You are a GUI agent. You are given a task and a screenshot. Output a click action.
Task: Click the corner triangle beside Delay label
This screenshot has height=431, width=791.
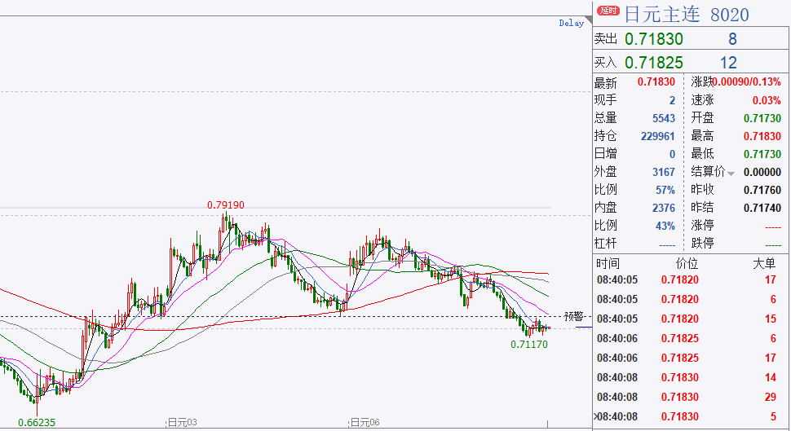[588, 20]
